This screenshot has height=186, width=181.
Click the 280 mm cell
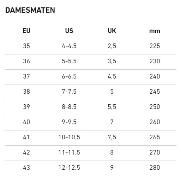point(155,167)
